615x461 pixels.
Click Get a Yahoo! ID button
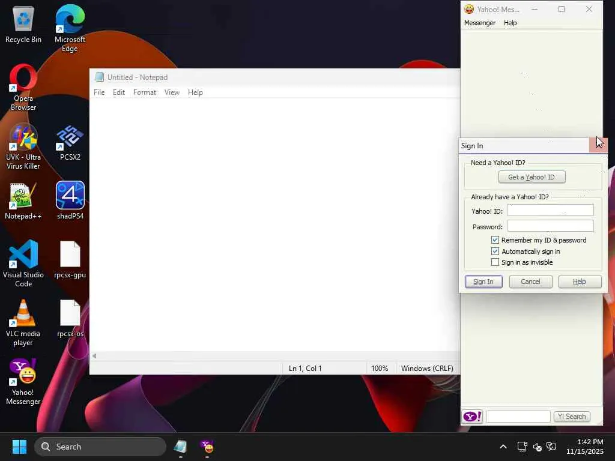coord(532,177)
